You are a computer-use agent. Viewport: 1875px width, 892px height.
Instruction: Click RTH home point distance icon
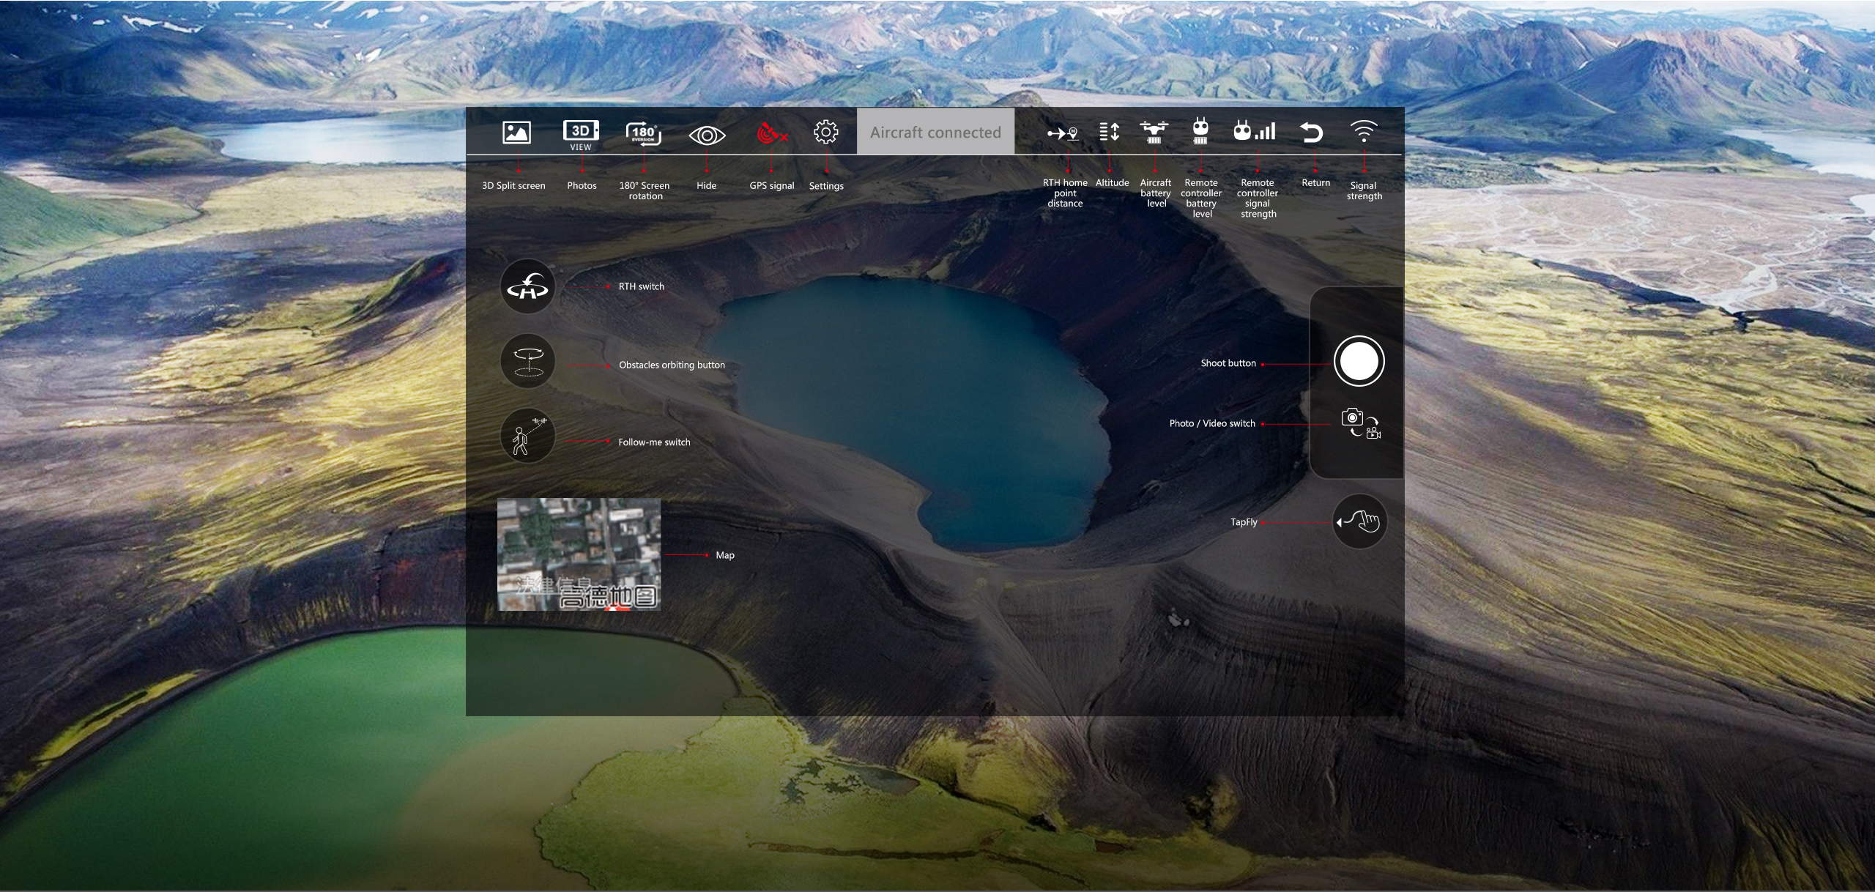point(1063,133)
